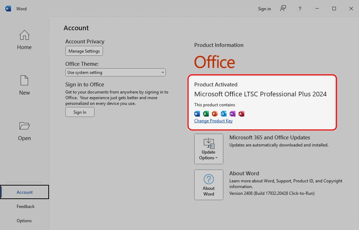The width and height of the screenshot is (359, 230).
Task: Click the 'Version 2408 (Build 17932.20428 Click-to-Run)' text
Action: pyautogui.click(x=272, y=193)
